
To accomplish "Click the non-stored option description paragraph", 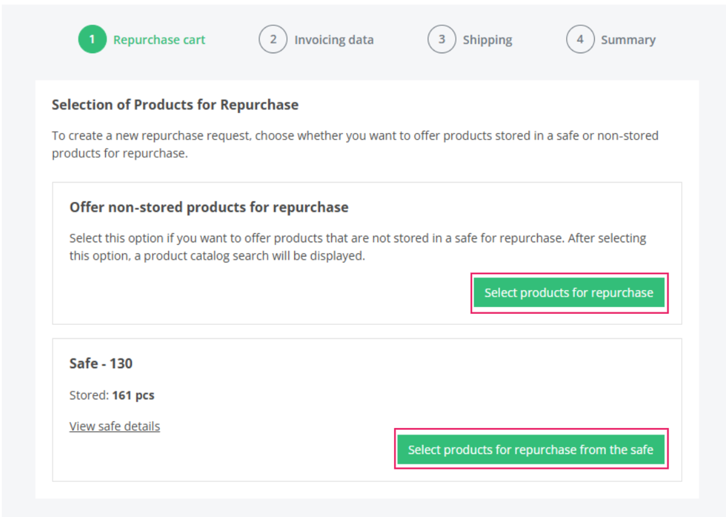I will tap(357, 247).
